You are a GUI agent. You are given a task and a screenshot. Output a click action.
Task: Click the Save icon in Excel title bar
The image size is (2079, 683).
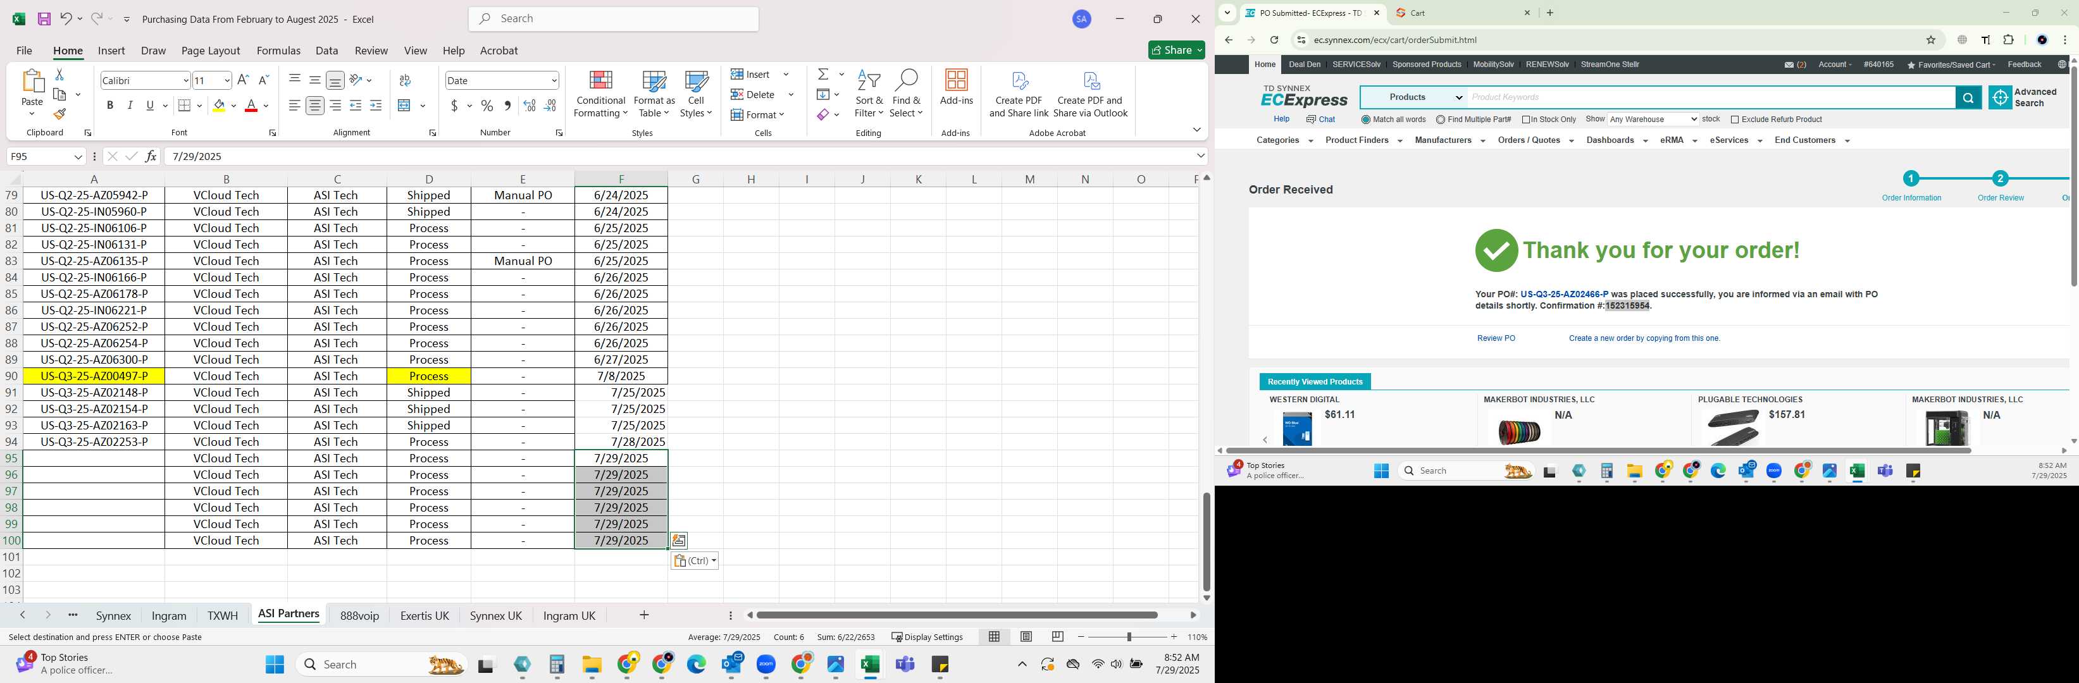point(44,18)
